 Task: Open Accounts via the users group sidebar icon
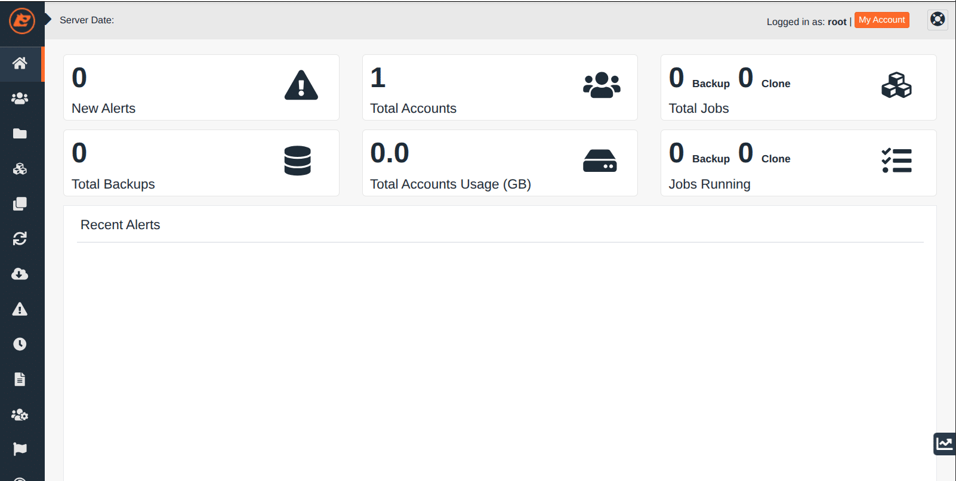pyautogui.click(x=20, y=98)
